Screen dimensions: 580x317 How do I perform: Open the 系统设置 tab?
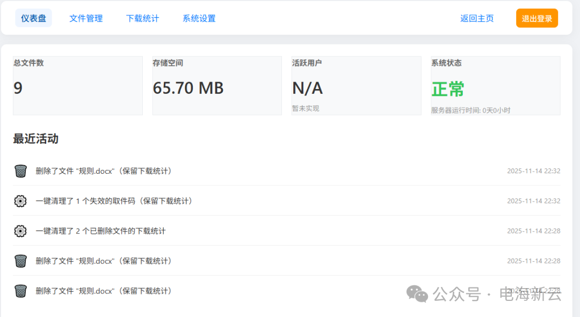(199, 18)
